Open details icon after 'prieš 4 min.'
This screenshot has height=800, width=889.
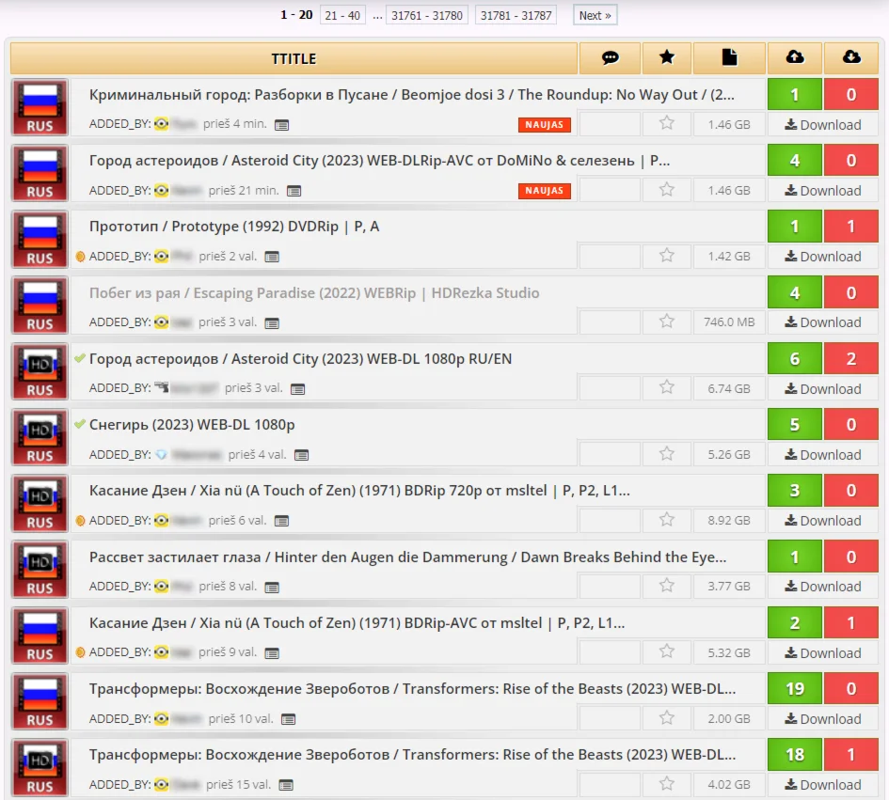pos(282,125)
